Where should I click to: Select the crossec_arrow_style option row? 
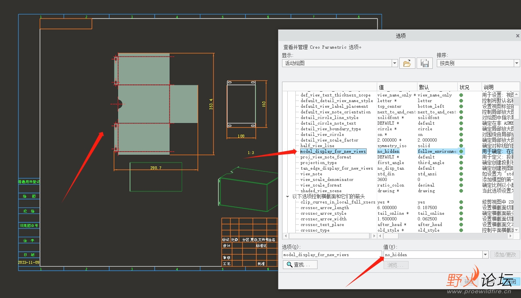(x=323, y=214)
